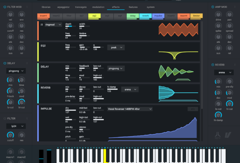This screenshot has height=163, width=240.
Task: Click the pitch bend wheel strip
Action: click(41, 156)
